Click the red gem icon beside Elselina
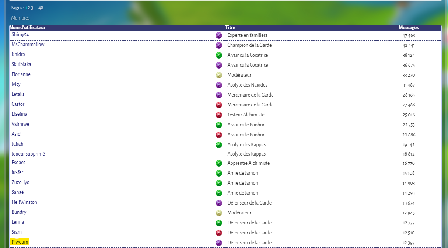Screen dimensions: 448x248 click(x=219, y=115)
